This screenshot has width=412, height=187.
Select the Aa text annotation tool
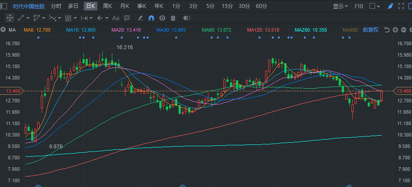click(115, 18)
